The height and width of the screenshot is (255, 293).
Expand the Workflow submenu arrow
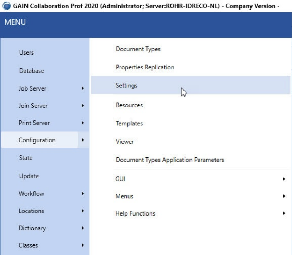tap(83, 193)
